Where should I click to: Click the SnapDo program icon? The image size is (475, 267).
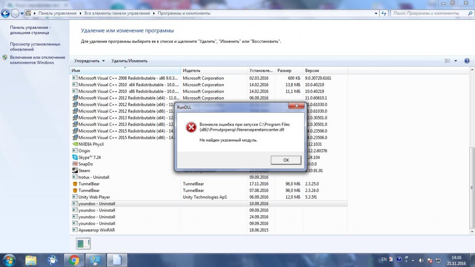pos(75,164)
